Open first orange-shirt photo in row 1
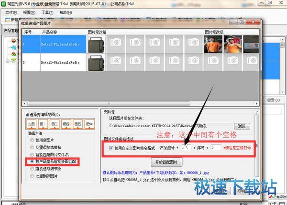This screenshot has height=205, width=287. pos(213,44)
